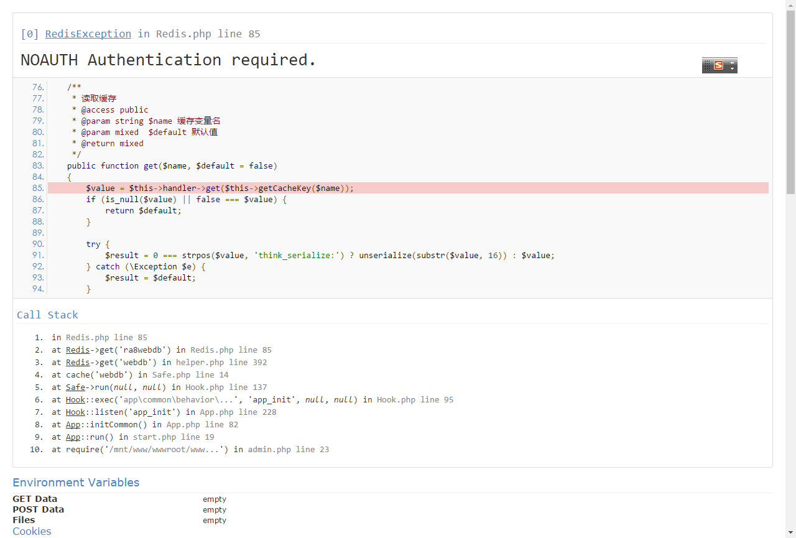
Task: Click Hook link in the Hook::exec stack entry
Action: 75,399
